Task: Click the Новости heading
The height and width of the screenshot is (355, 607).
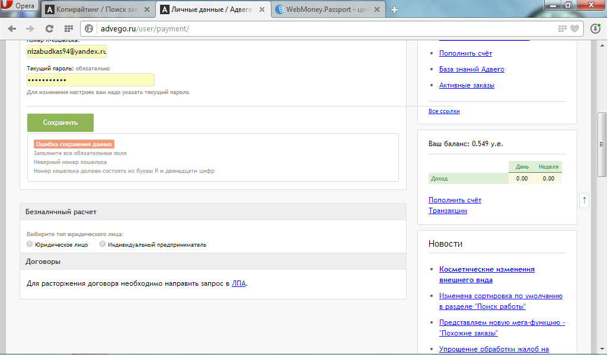Action: [445, 244]
